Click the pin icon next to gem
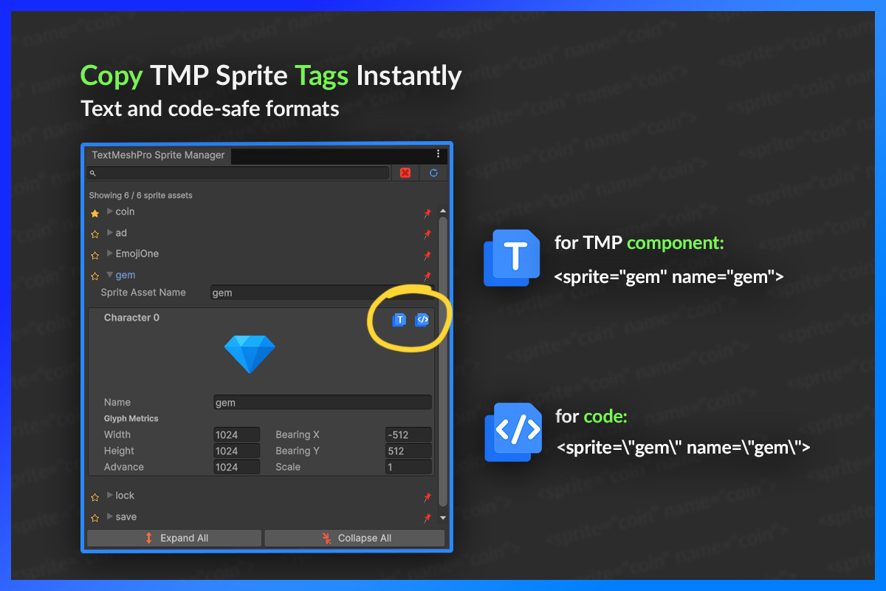 427,276
